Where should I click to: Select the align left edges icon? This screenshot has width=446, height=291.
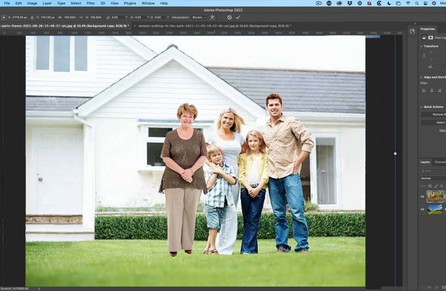click(423, 90)
